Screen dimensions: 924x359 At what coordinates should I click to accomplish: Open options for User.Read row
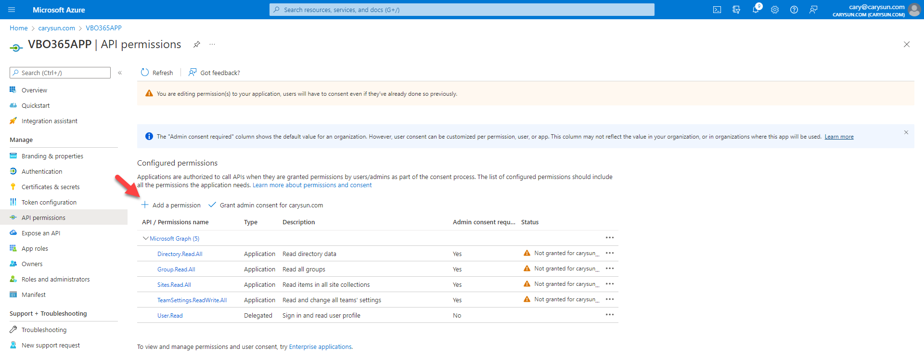coord(610,315)
